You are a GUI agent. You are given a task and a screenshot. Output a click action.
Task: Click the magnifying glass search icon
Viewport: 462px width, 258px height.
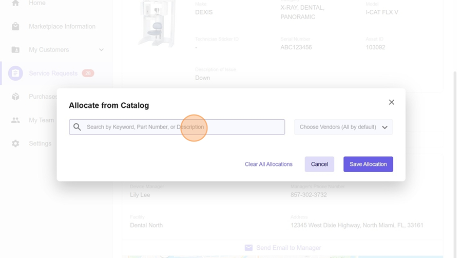click(77, 127)
